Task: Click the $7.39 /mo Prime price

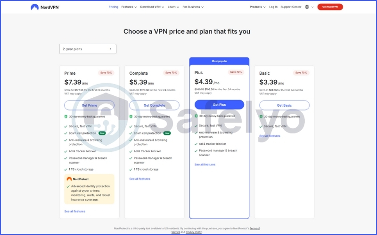Action: tap(76, 82)
